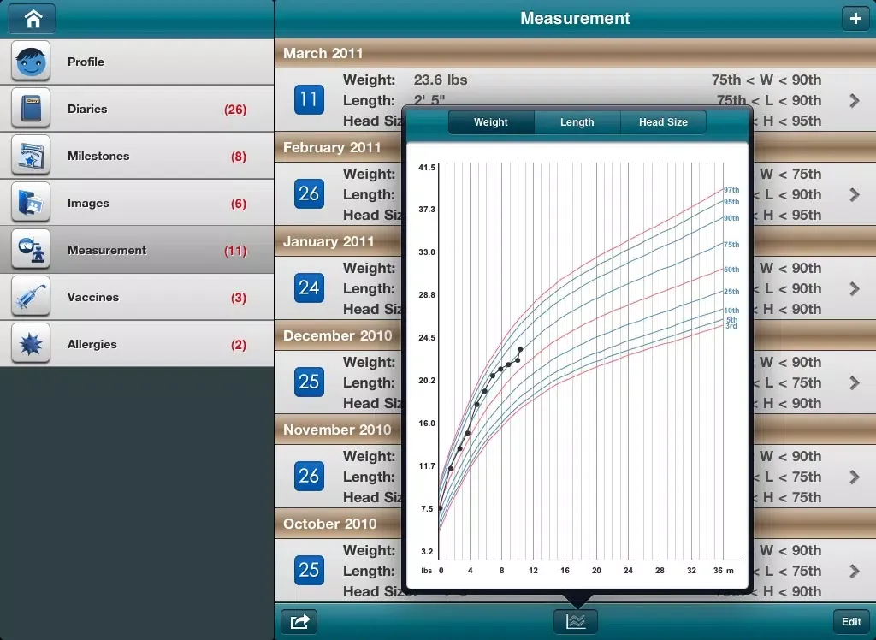The height and width of the screenshot is (640, 876).
Task: Toggle the growth chart icon
Action: [576, 621]
